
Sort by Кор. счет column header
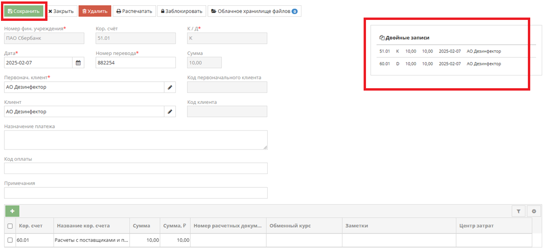35,226
